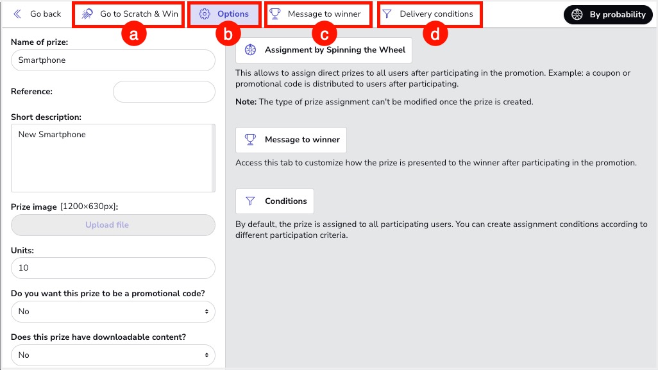Open Message to winner from main panel
This screenshot has height=370, width=658.
[291, 140]
